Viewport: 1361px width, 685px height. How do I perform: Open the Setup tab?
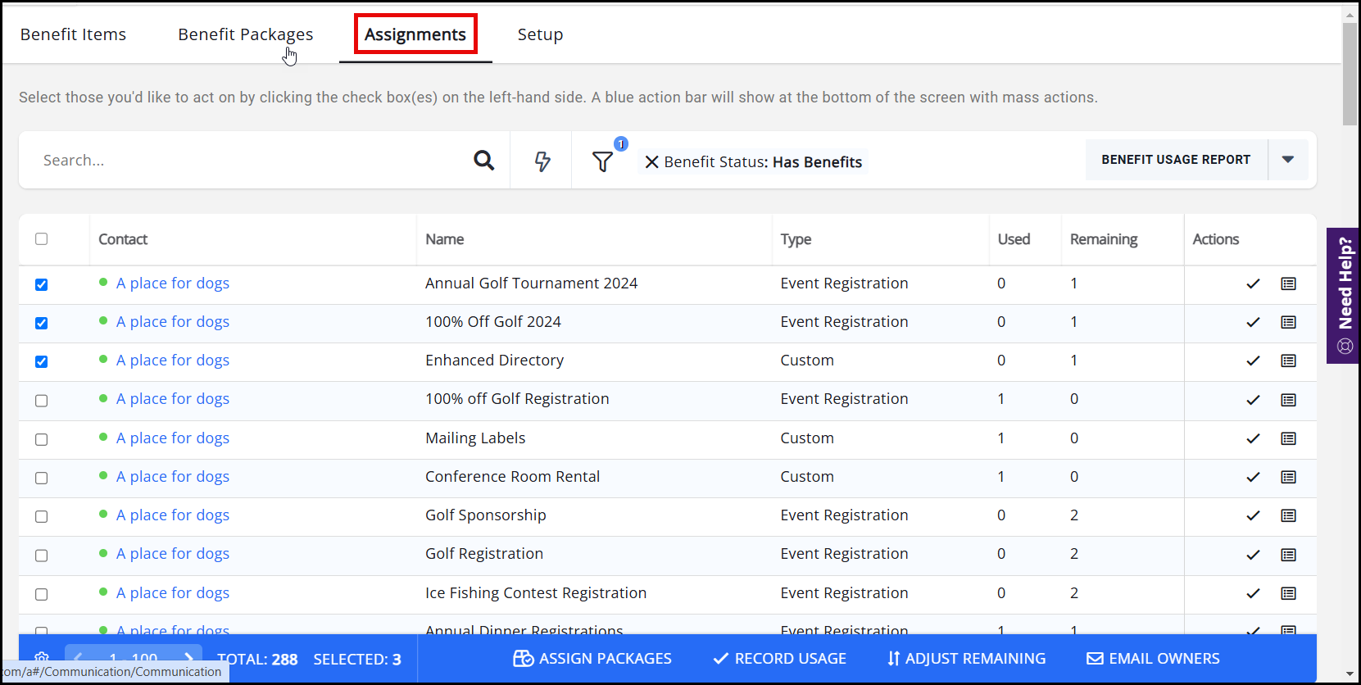pos(540,34)
